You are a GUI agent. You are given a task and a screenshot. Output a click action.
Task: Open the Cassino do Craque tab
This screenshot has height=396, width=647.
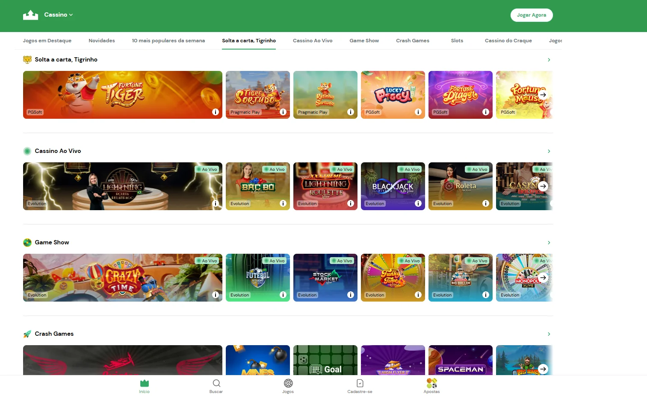pyautogui.click(x=508, y=41)
